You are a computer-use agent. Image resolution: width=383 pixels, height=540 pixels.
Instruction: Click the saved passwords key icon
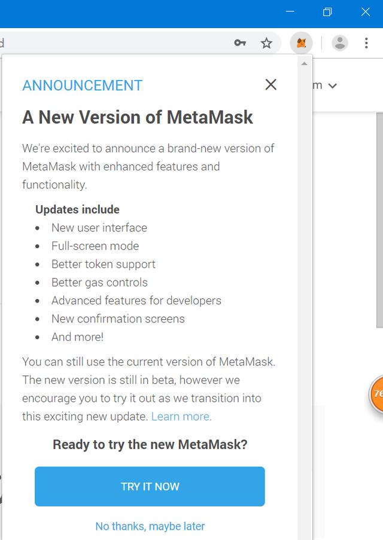coord(240,42)
